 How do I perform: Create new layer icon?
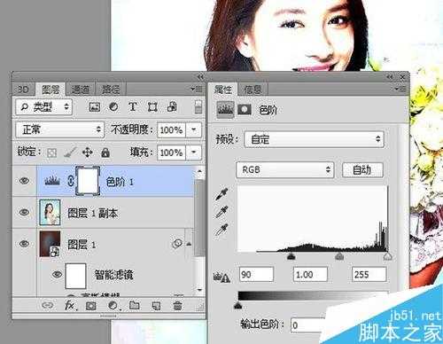point(156,306)
